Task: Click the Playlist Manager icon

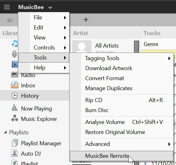Action: [x=15, y=143]
